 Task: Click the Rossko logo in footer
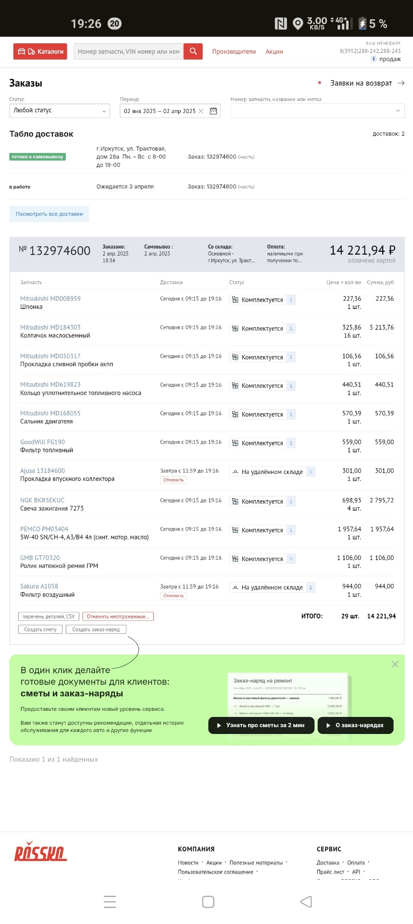(x=40, y=851)
